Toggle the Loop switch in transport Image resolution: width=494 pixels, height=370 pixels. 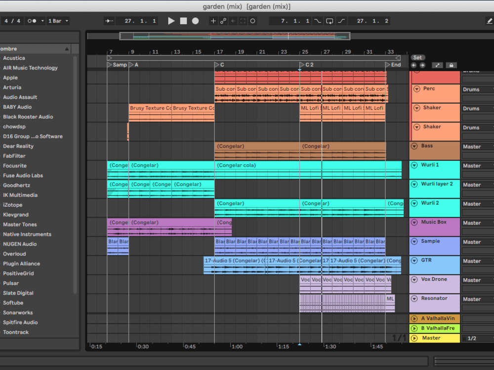[329, 21]
